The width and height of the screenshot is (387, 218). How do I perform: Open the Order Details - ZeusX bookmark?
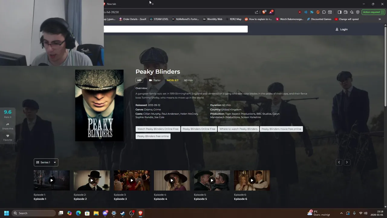132,19
